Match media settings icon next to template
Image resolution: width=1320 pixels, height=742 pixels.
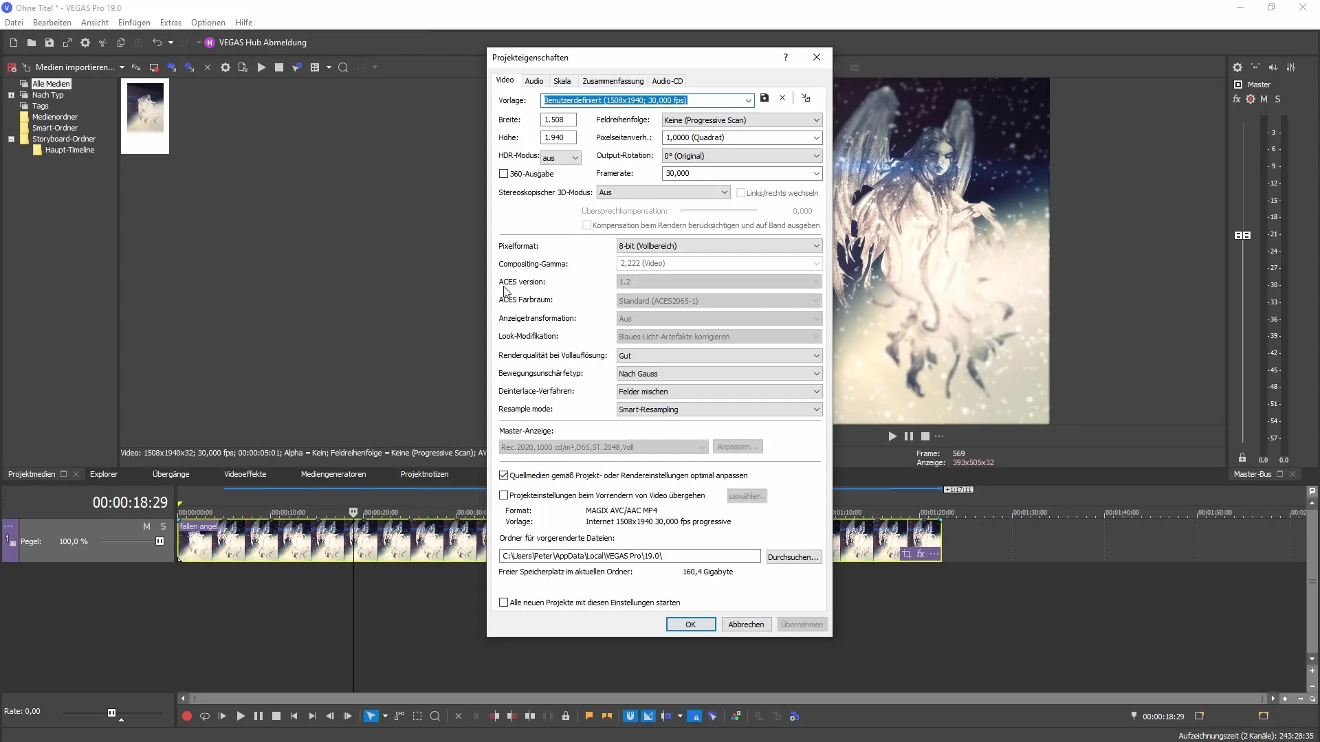[x=806, y=98]
